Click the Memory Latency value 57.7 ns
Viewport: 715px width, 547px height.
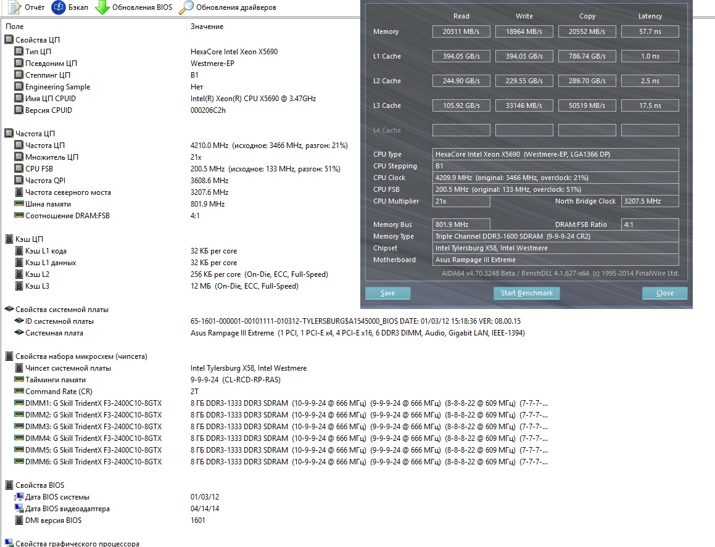(650, 31)
